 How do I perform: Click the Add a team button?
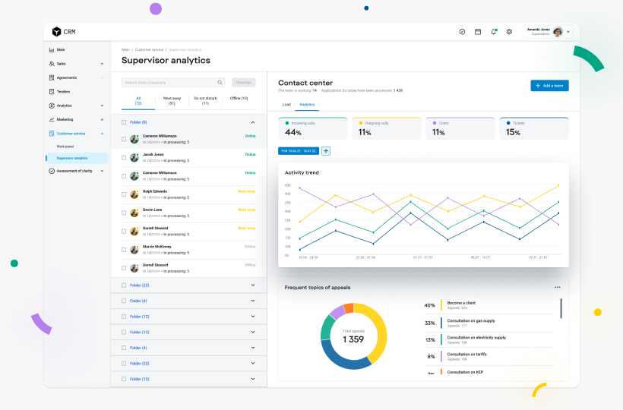[x=549, y=86]
